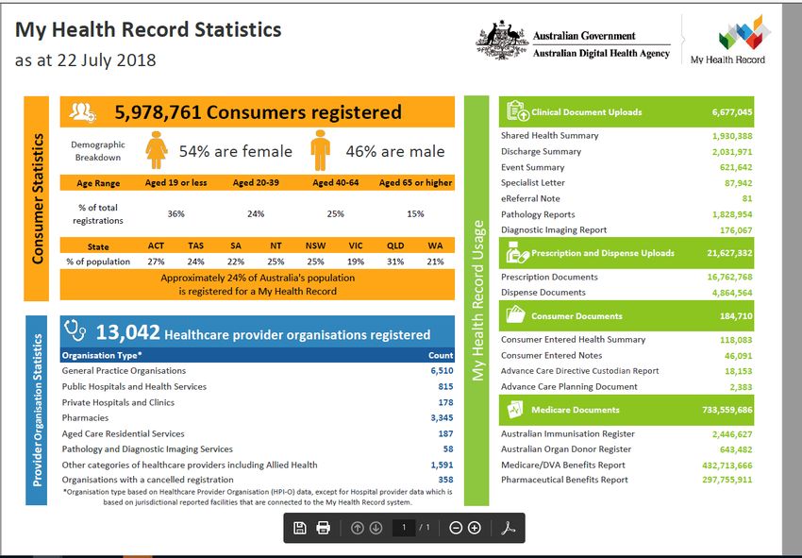
Task: Click the value '21,627,332'
Action: [x=730, y=253]
